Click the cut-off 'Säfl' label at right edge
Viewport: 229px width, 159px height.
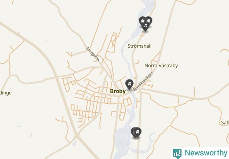[225, 123]
